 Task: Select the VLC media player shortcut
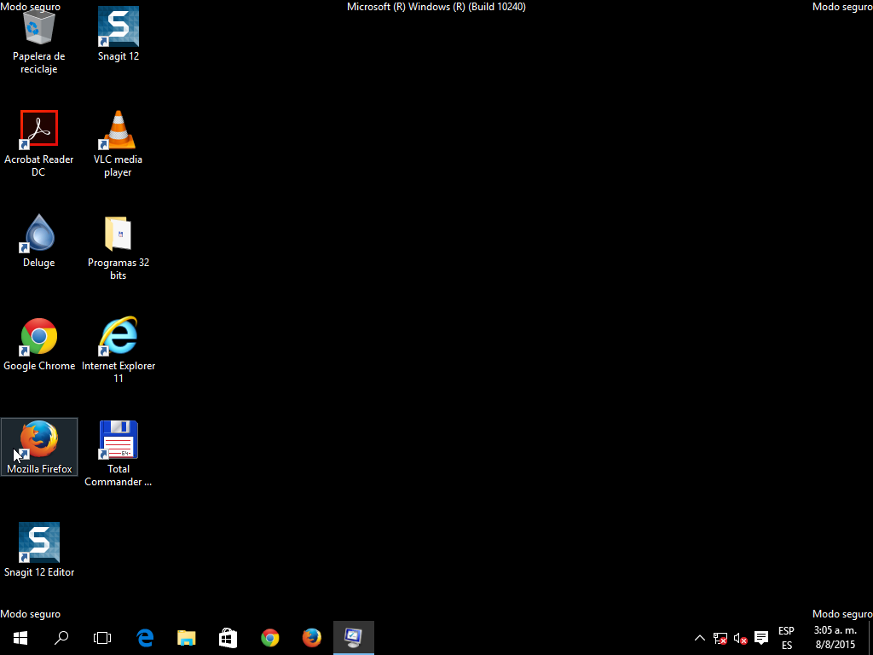(118, 143)
